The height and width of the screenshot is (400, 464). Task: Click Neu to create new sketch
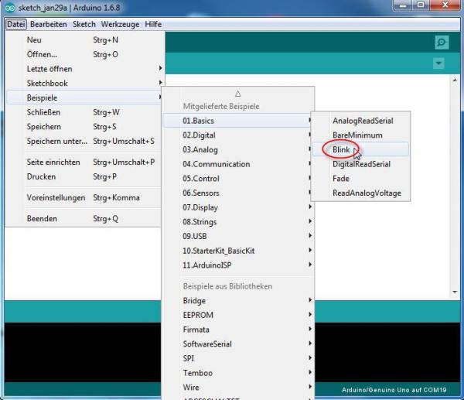pos(35,39)
